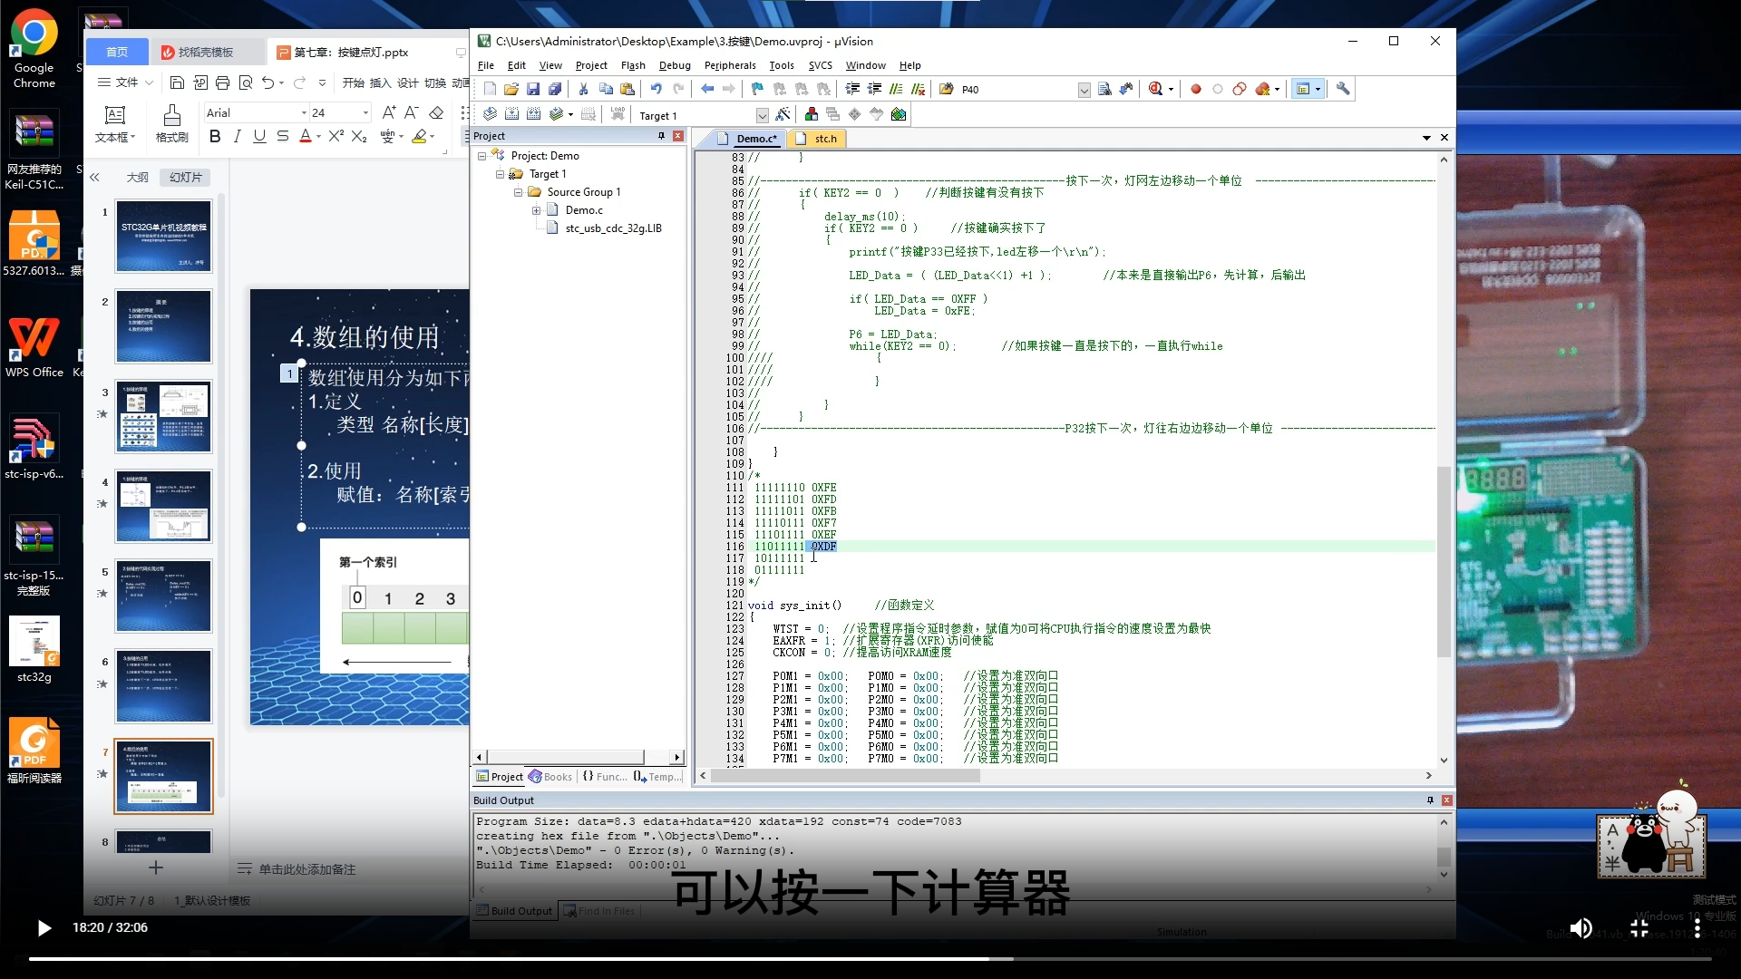Click the Copy icon in µVision toolbar
The image size is (1741, 979).
click(x=606, y=89)
